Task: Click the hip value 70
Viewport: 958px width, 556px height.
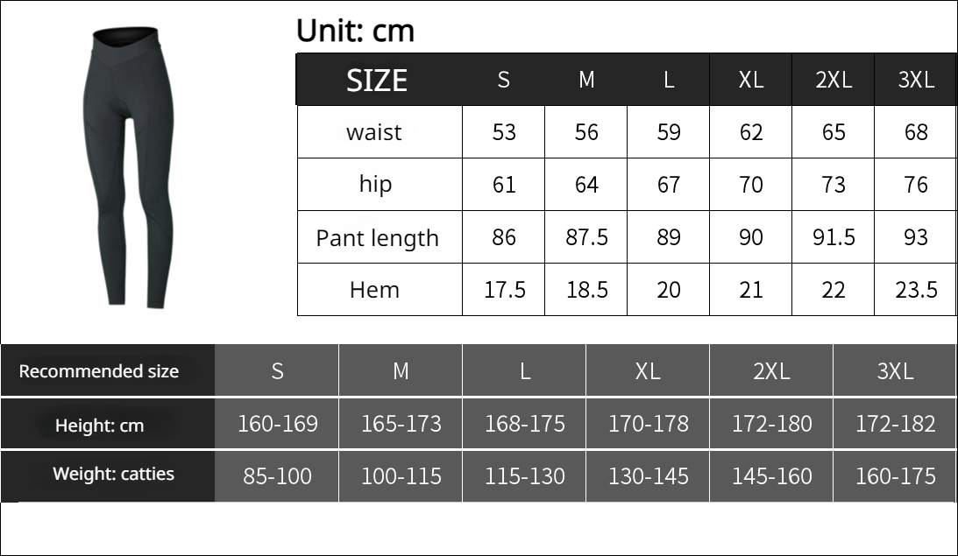Action: pyautogui.click(x=751, y=185)
